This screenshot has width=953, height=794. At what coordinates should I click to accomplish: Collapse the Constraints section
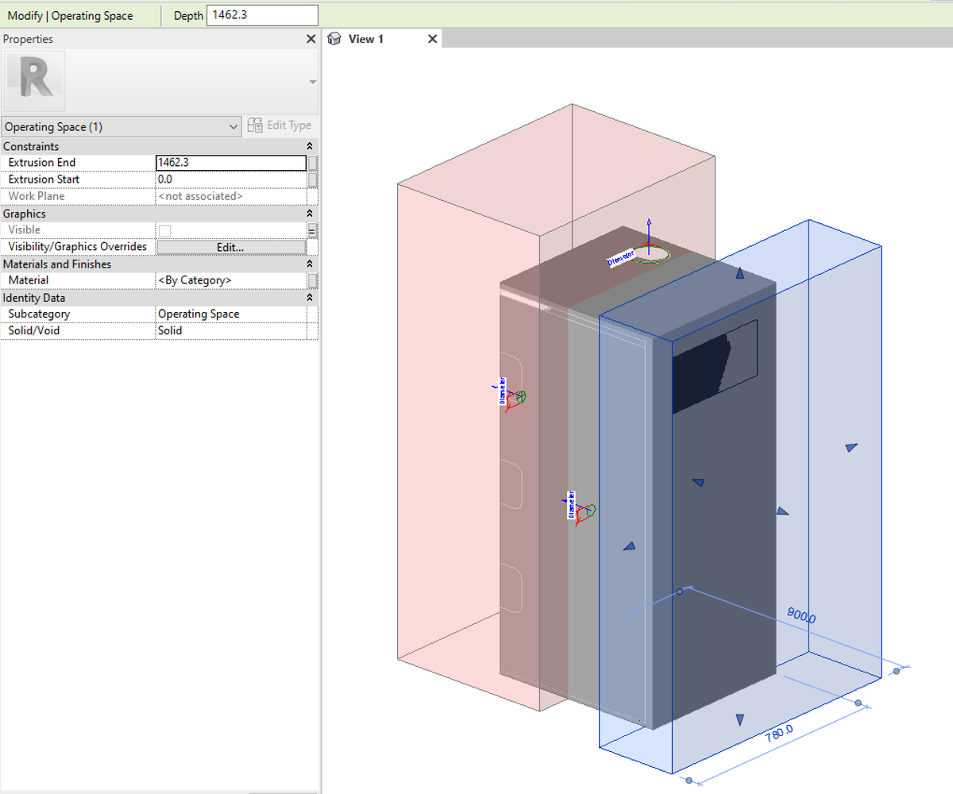[x=310, y=147]
